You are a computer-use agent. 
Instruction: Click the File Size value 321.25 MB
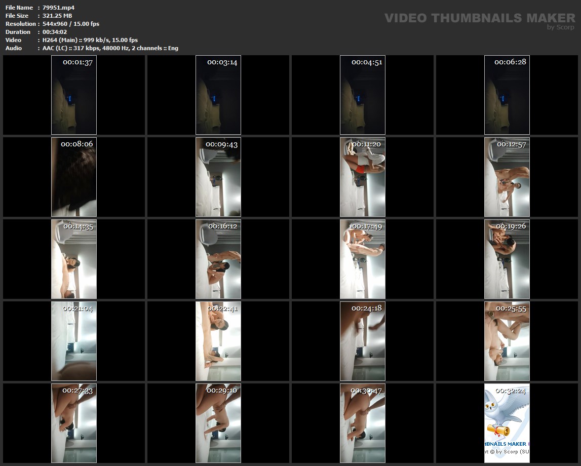(58, 16)
